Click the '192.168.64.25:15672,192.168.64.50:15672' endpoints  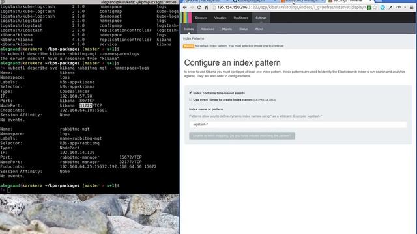pyautogui.click(x=108, y=166)
